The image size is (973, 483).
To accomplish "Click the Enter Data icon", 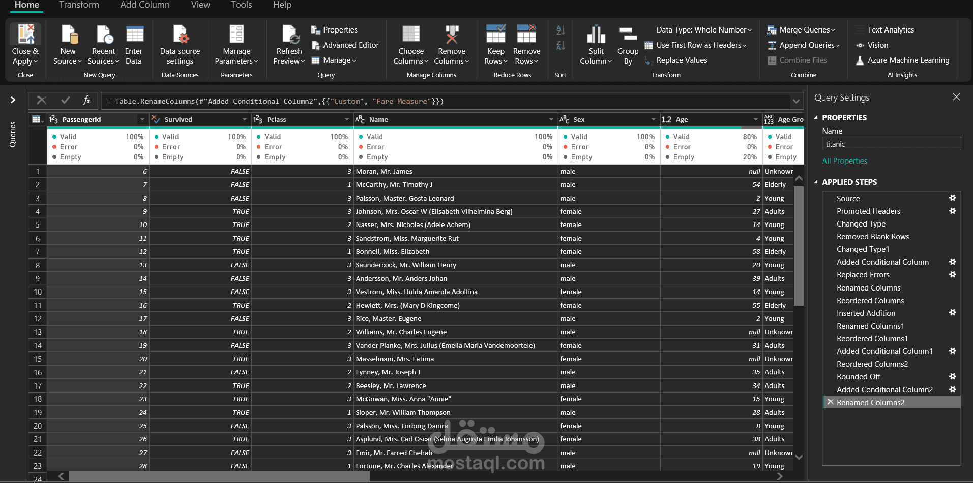I will (134, 35).
